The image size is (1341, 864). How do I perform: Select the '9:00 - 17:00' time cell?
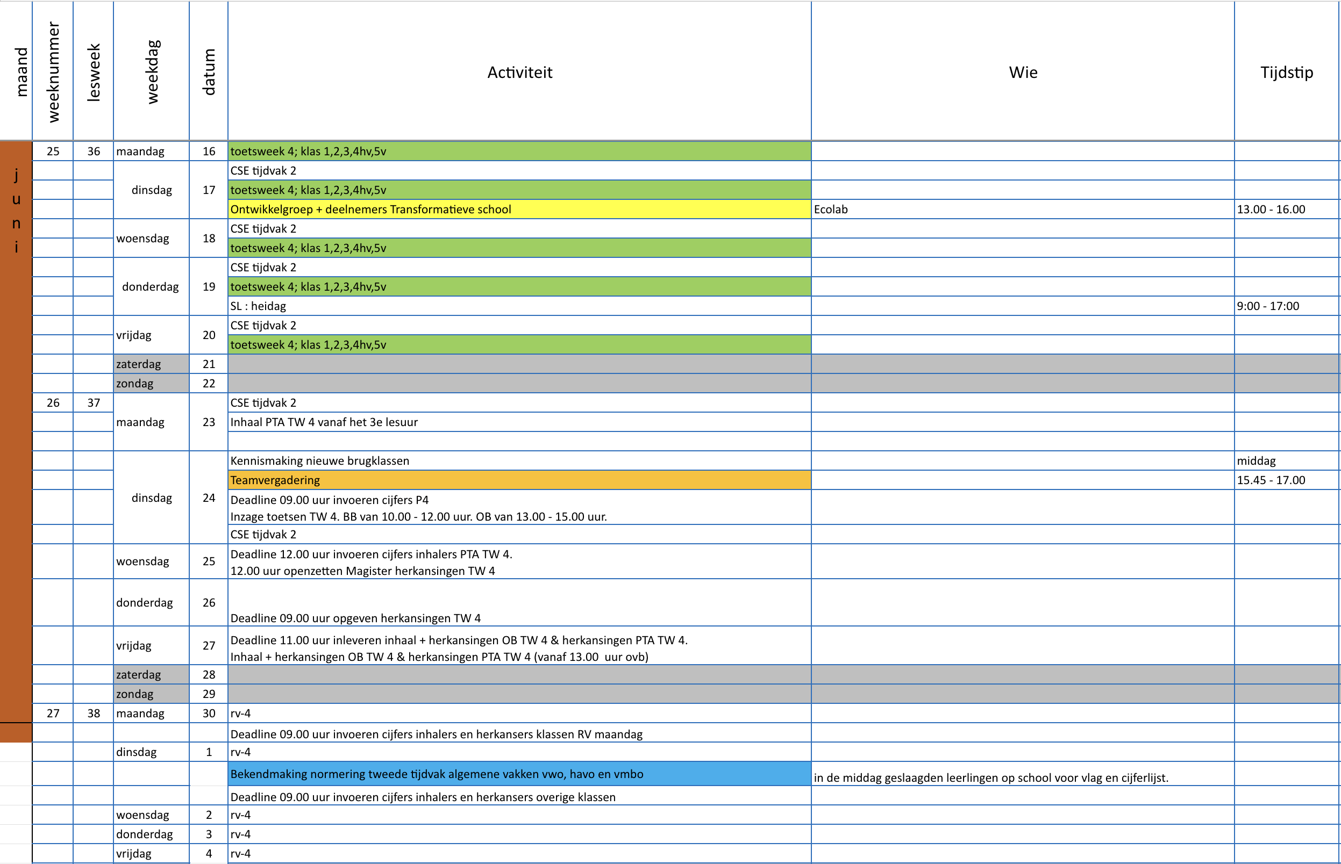coord(1287,306)
